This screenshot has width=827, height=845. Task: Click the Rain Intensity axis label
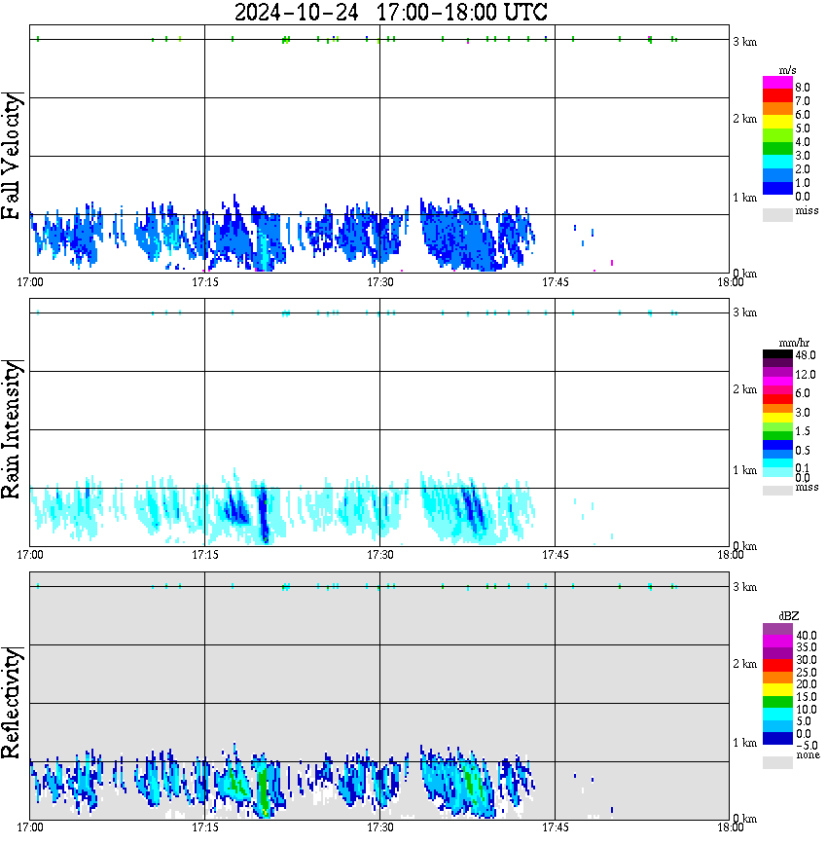(12, 429)
